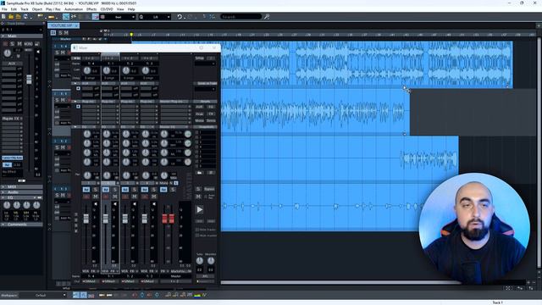
Task: Click the New project toolbar icon
Action: [x=3, y=17]
